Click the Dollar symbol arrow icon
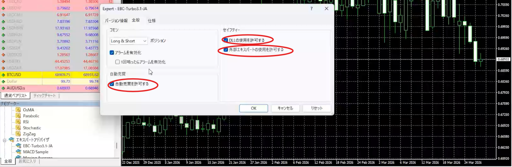The width and height of the screenshot is (512, 167). point(3,82)
